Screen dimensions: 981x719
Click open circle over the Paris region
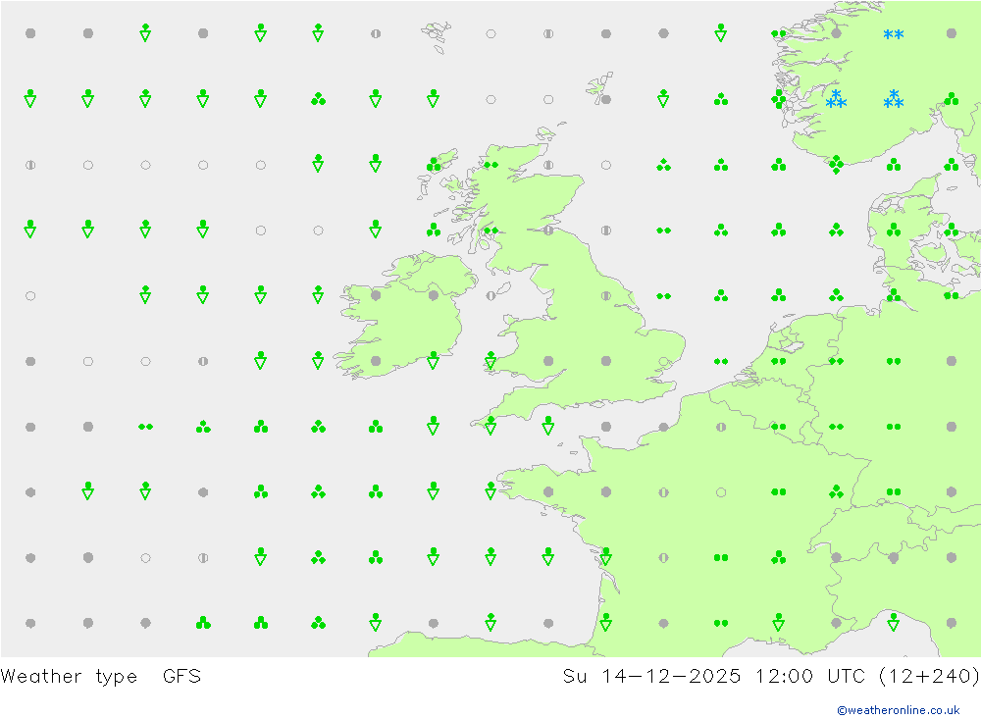coord(721,492)
